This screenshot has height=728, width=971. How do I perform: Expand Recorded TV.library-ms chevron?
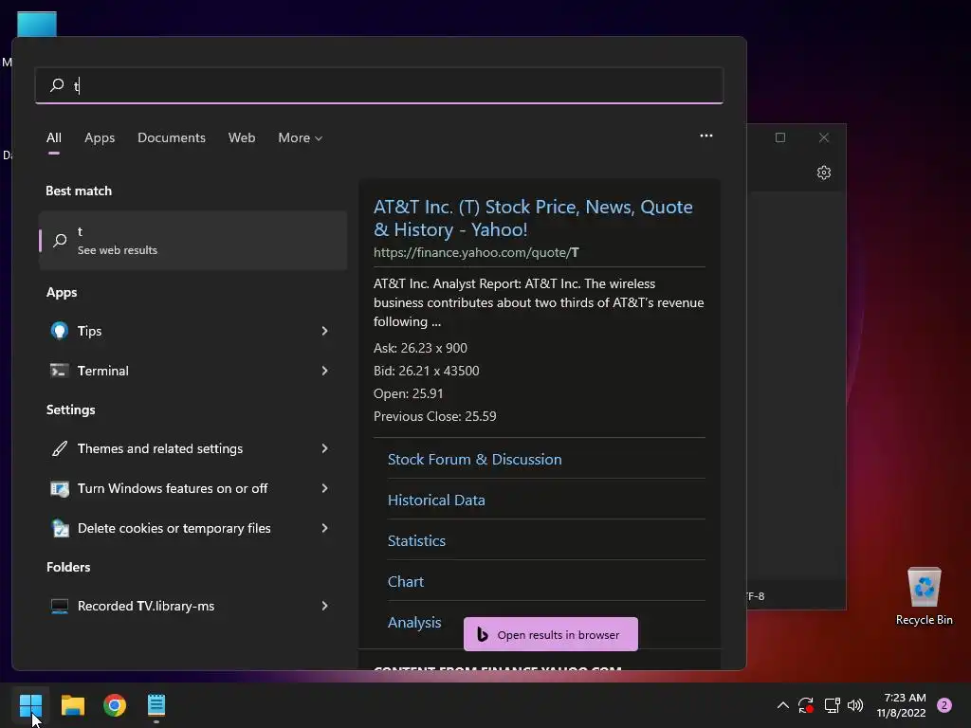(x=324, y=606)
